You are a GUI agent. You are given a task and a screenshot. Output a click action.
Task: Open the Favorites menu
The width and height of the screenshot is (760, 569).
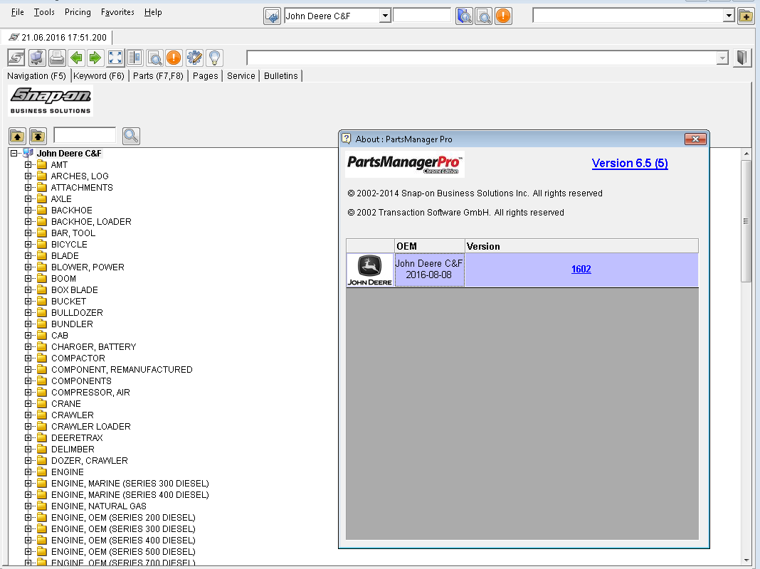click(x=117, y=12)
